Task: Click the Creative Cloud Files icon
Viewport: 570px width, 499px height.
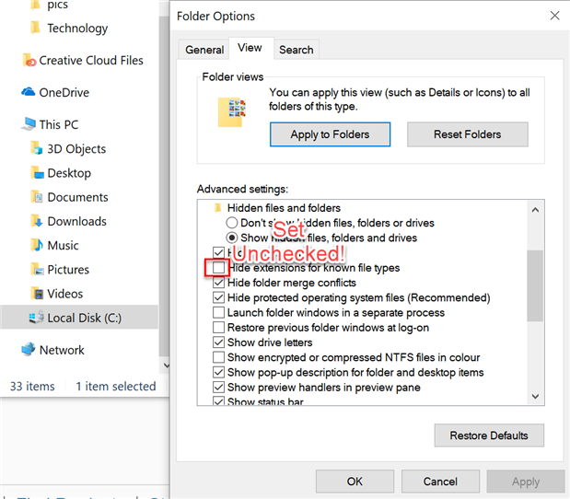Action: (x=29, y=61)
